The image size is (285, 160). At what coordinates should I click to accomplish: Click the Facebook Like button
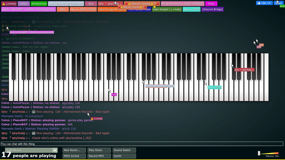(x=264, y=3)
